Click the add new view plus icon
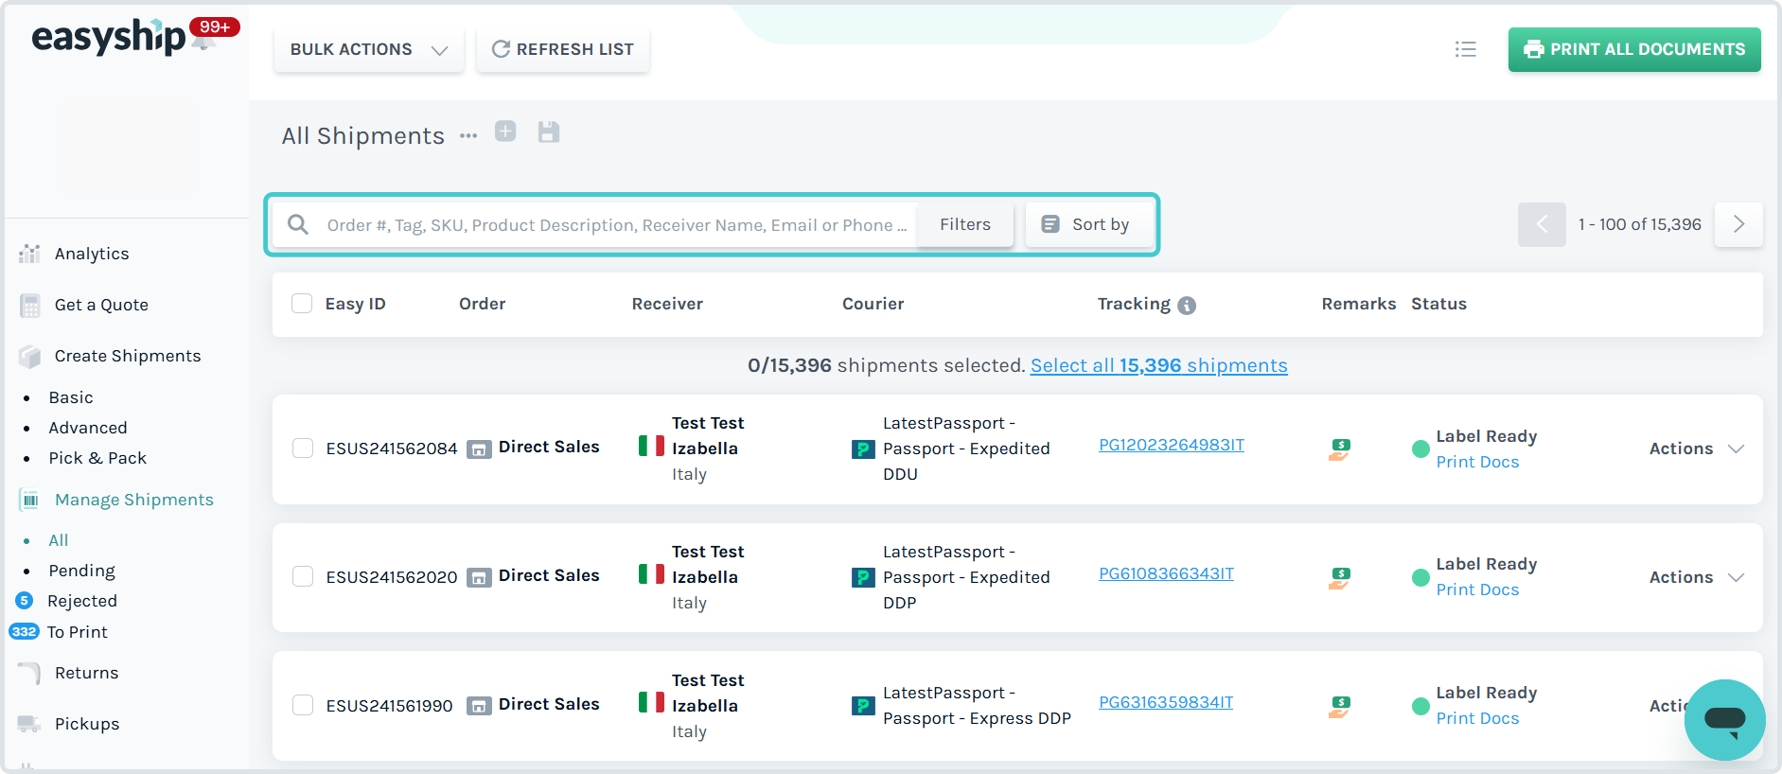1782x774 pixels. click(505, 132)
